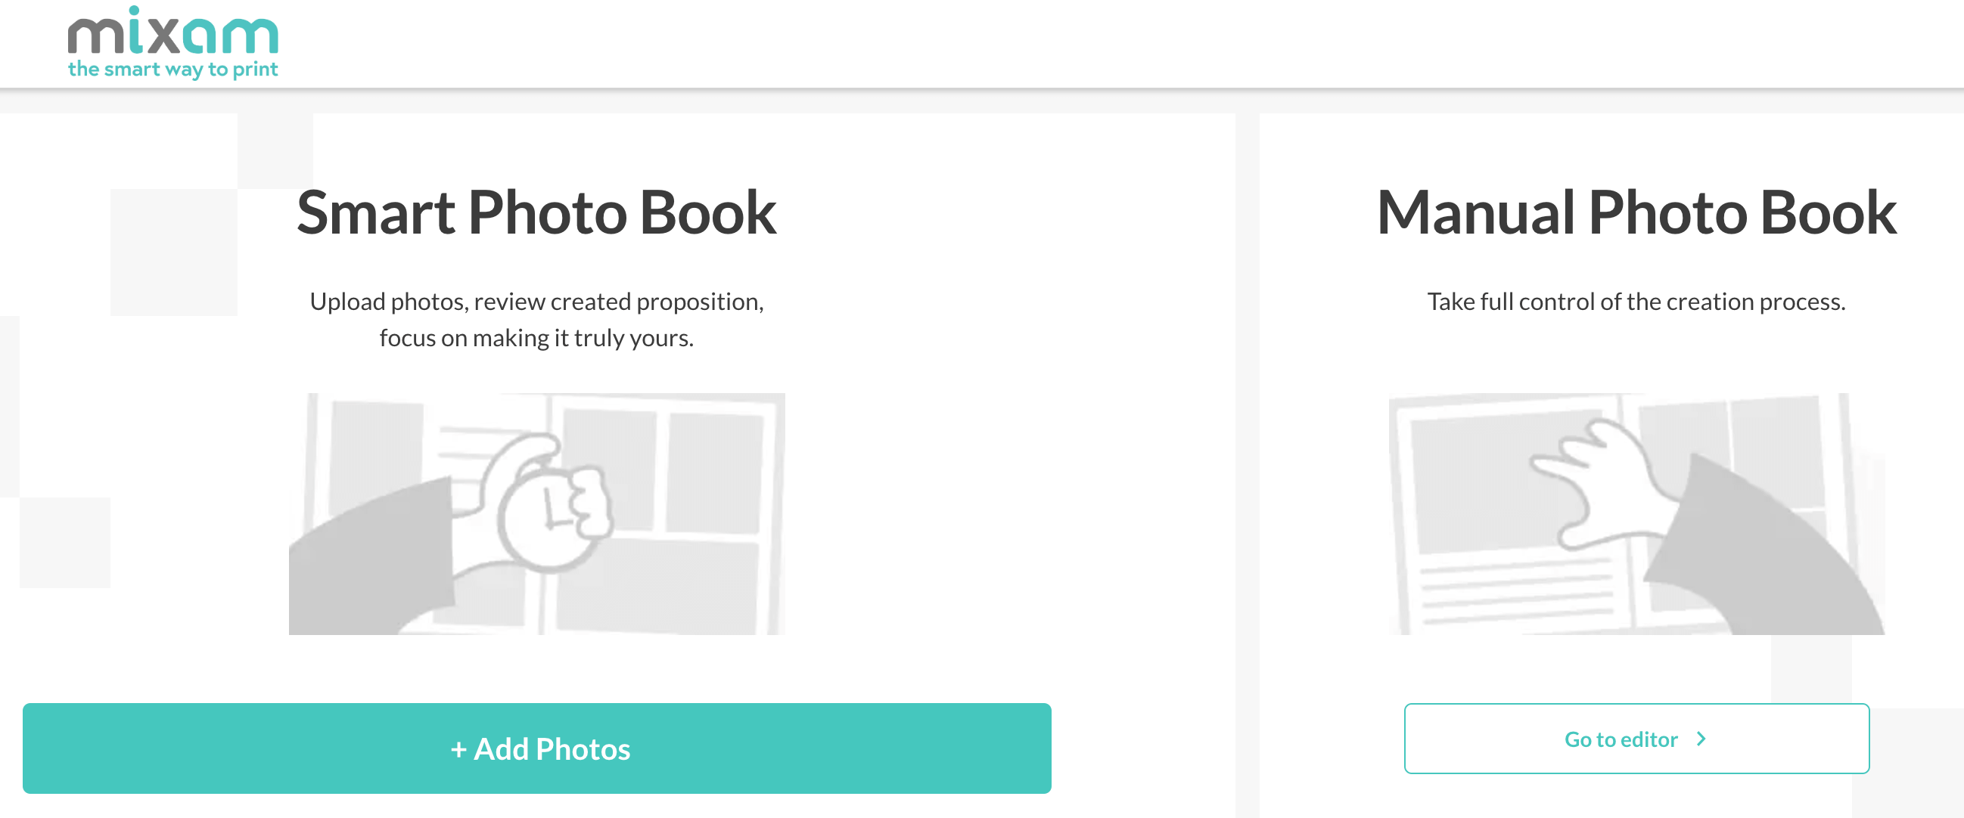Image resolution: width=1964 pixels, height=818 pixels.
Task: Click the Manual Photo Book preview image
Action: pos(1636,510)
